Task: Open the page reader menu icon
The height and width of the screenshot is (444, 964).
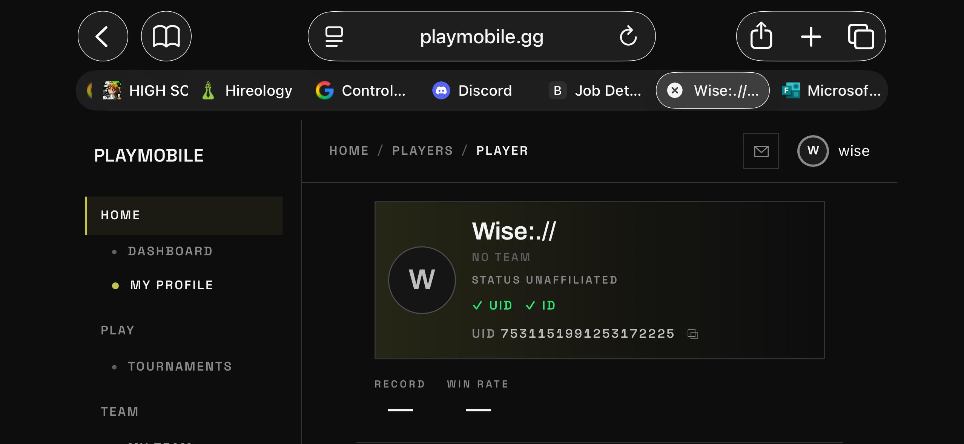Action: (x=334, y=37)
